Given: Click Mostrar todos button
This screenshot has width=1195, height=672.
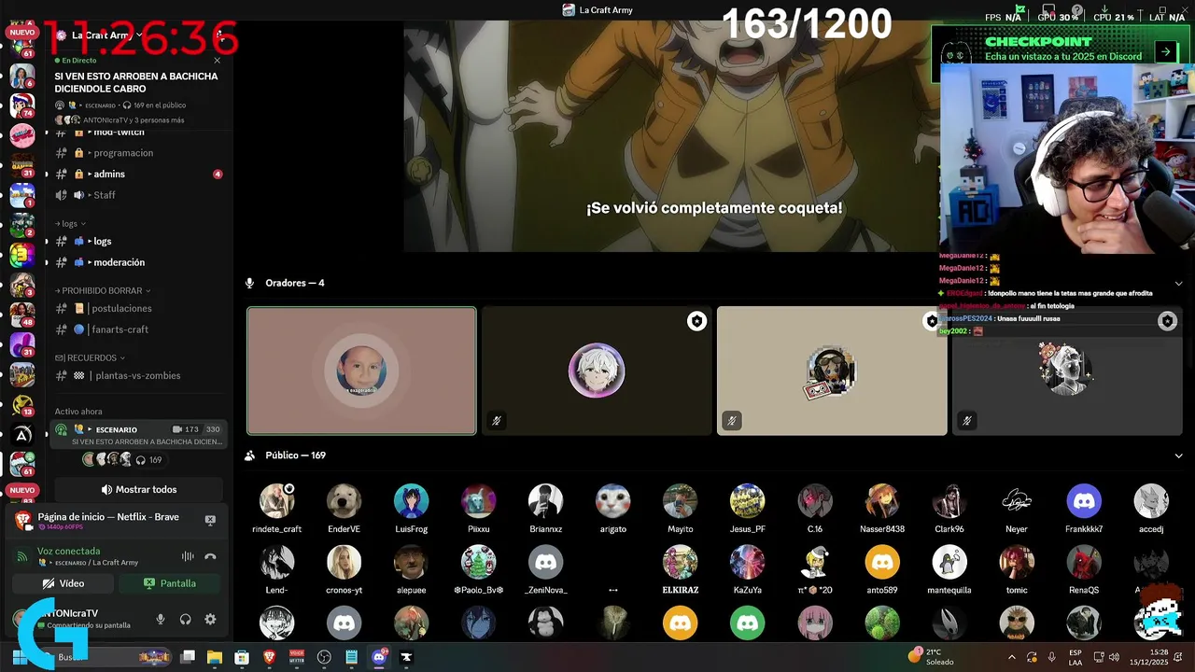Looking at the screenshot, I should (139, 489).
